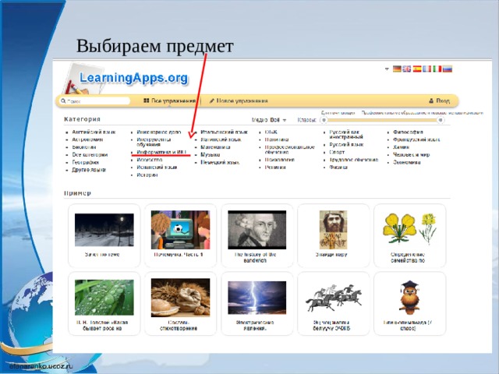This screenshot has width=499, height=374.
Task: Move the left handle of the Классы slider
Action: pyautogui.click(x=324, y=120)
